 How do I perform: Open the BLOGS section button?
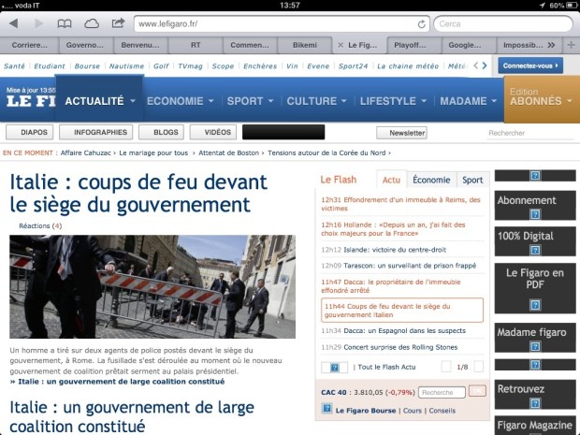point(161,132)
